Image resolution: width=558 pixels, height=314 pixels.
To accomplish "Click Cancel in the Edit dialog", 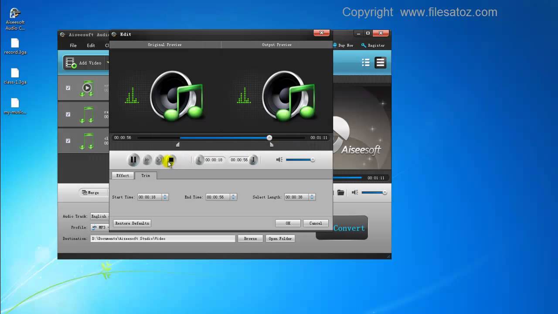I will (x=316, y=223).
